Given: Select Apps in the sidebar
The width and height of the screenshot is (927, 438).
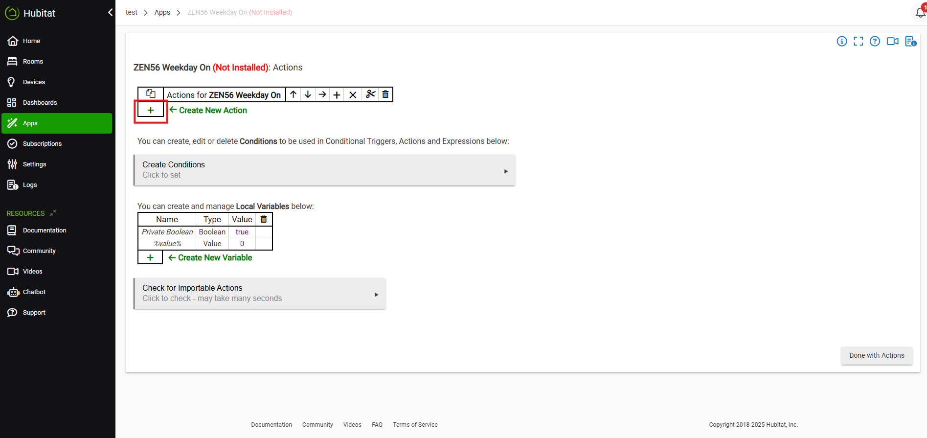Looking at the screenshot, I should coord(57,123).
